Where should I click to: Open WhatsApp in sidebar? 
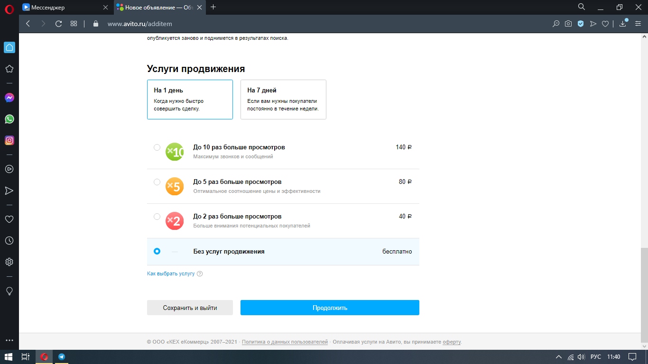(9, 119)
